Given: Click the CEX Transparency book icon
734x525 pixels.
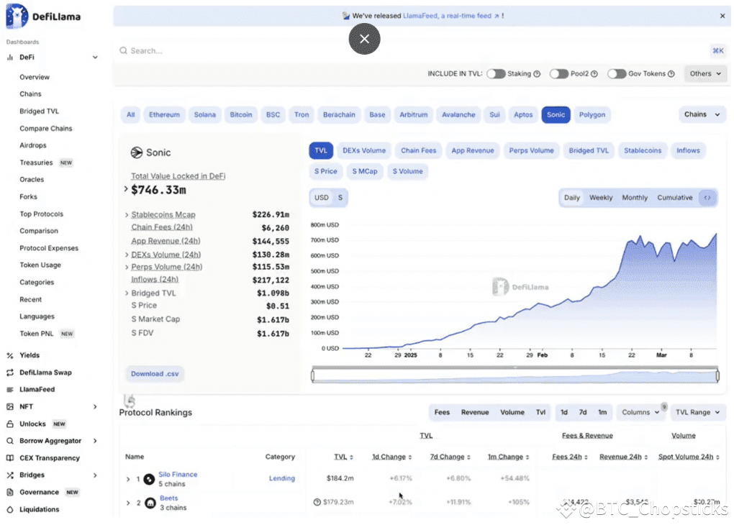Looking at the screenshot, I should (x=10, y=458).
